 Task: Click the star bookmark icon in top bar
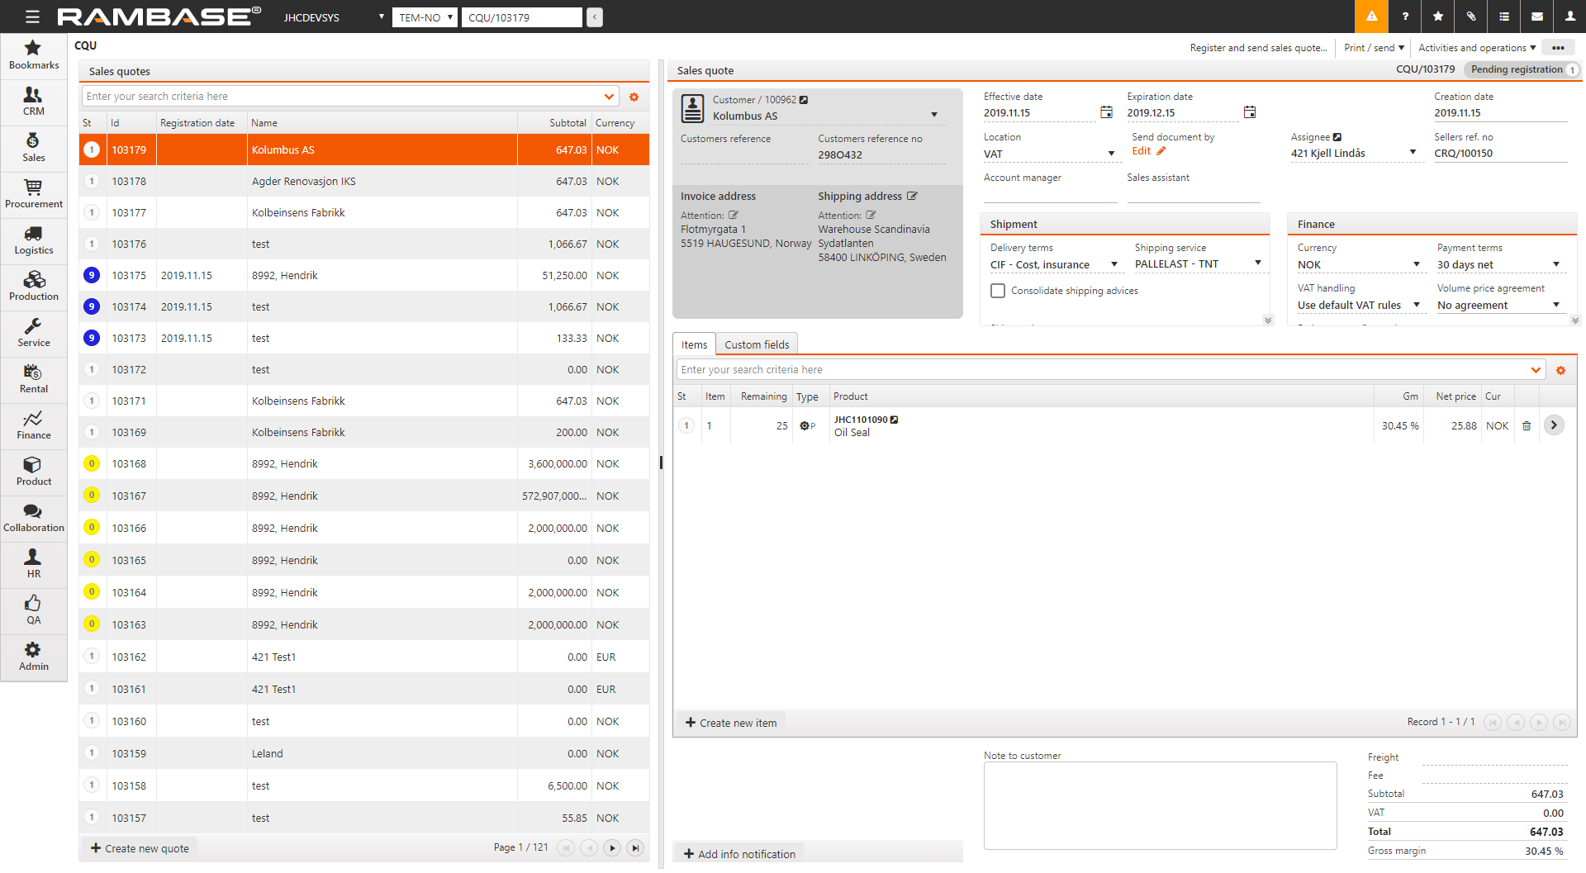pyautogui.click(x=1437, y=17)
